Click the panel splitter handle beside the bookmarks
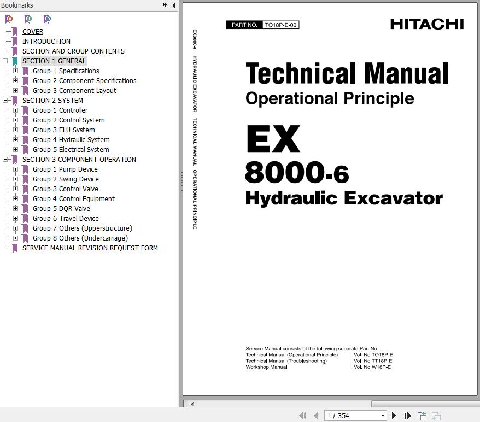Image resolution: width=480 pixels, height=422 pixels. tap(180, 183)
